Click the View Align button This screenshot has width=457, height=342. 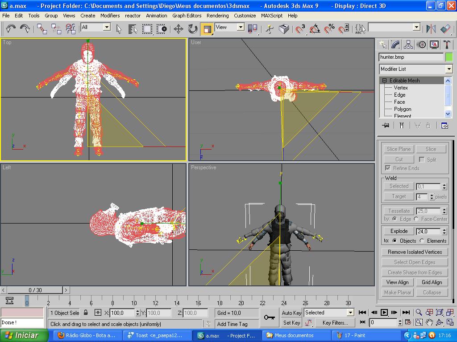point(397,282)
